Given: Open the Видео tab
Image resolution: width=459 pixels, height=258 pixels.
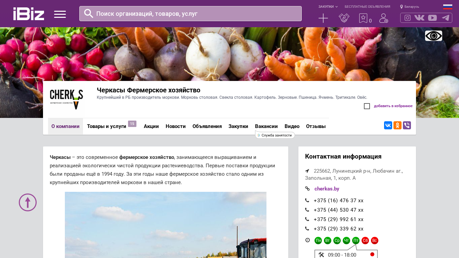Looking at the screenshot, I should click(x=292, y=126).
